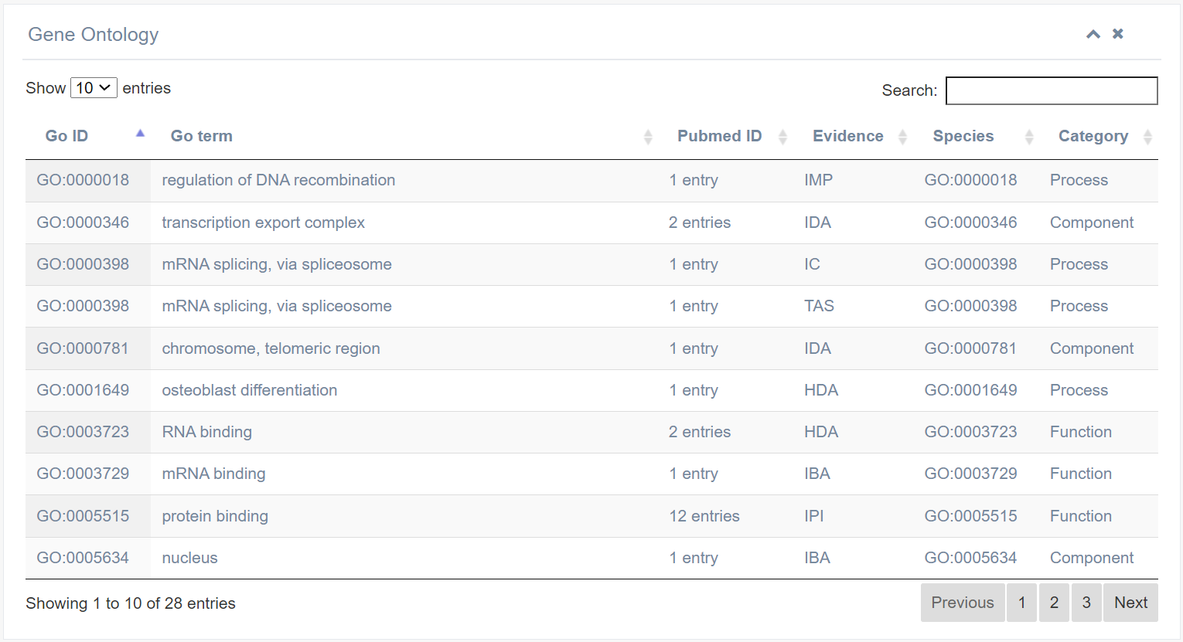1183x642 pixels.
Task: Click GO:0000018 in the Go ID column
Action: (83, 180)
